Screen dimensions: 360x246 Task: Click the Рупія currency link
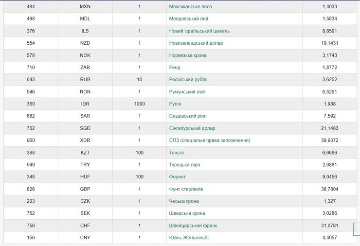coord(175,104)
